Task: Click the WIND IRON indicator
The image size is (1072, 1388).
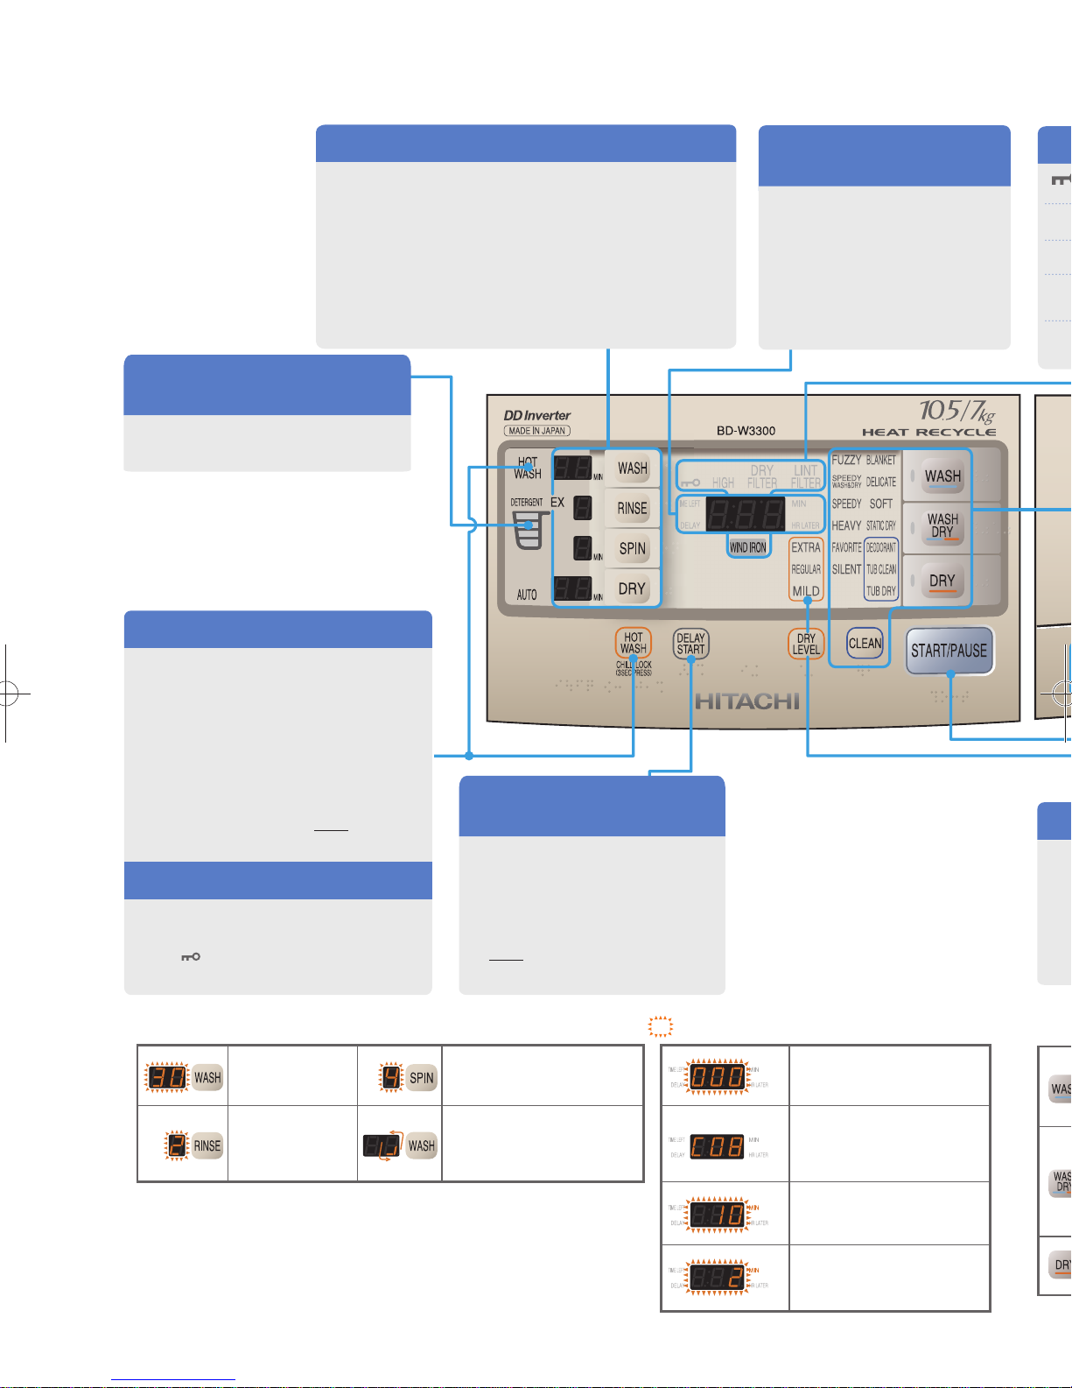Action: click(x=748, y=547)
